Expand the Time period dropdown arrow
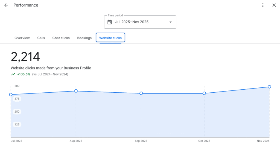Screen dimensions: 280x150 click(x=170, y=22)
